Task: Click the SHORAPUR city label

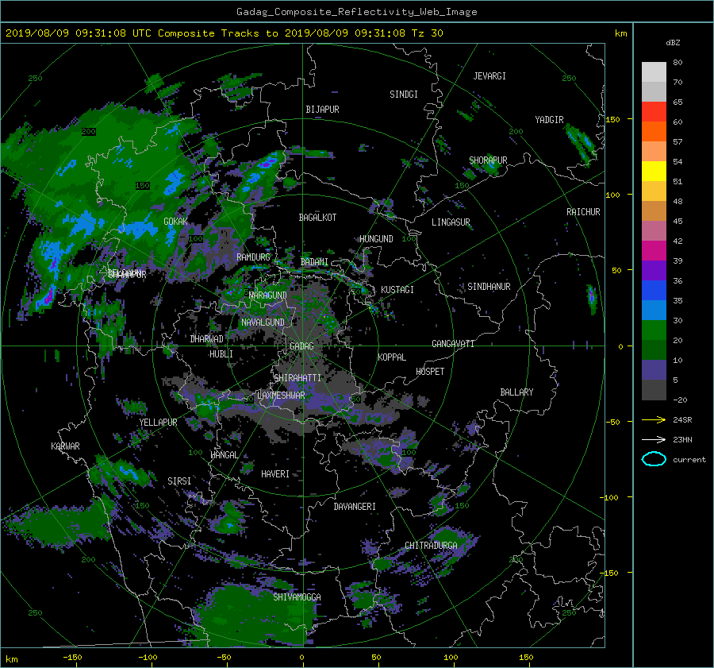Action: pyautogui.click(x=488, y=160)
